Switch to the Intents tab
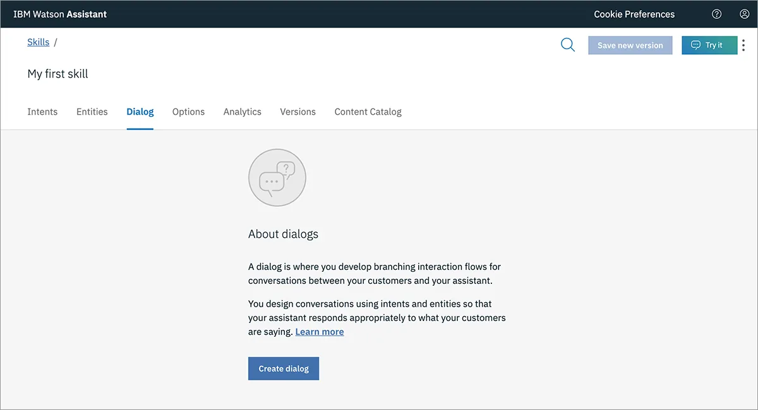The height and width of the screenshot is (410, 758). pyautogui.click(x=42, y=112)
